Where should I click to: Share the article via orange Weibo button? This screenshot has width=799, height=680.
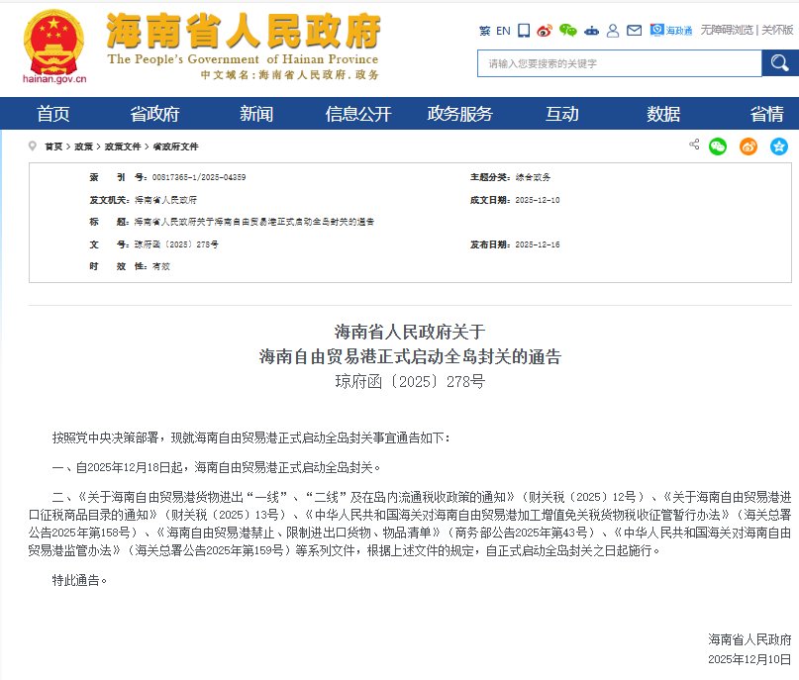click(749, 146)
